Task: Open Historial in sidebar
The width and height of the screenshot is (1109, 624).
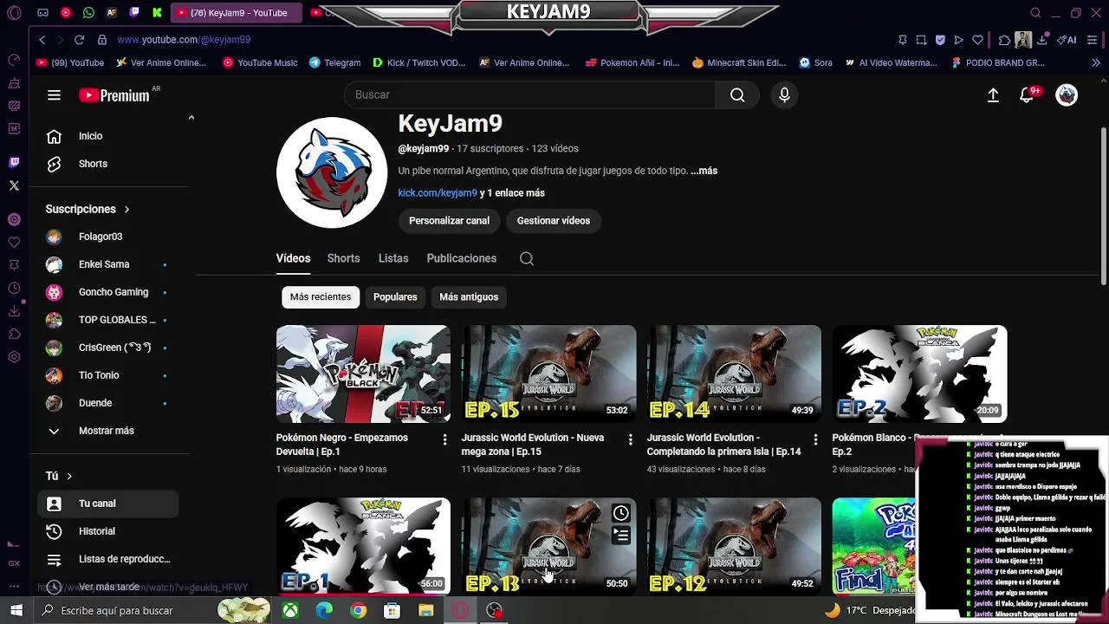Action: coord(108,531)
